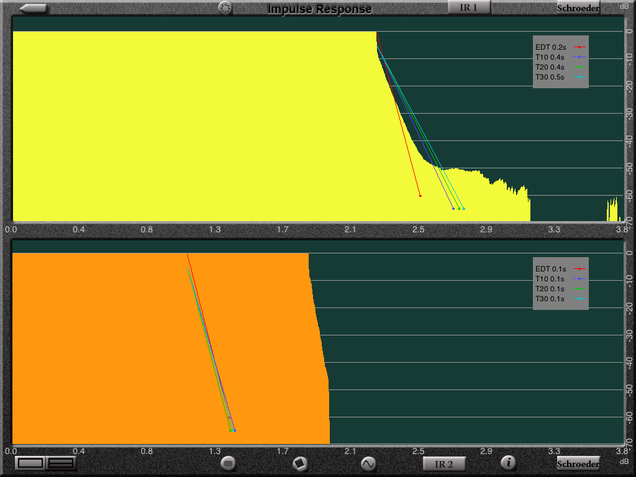This screenshot has height=477, width=636.
Task: Click the T10 0.4s legend entry
Action: 560,57
